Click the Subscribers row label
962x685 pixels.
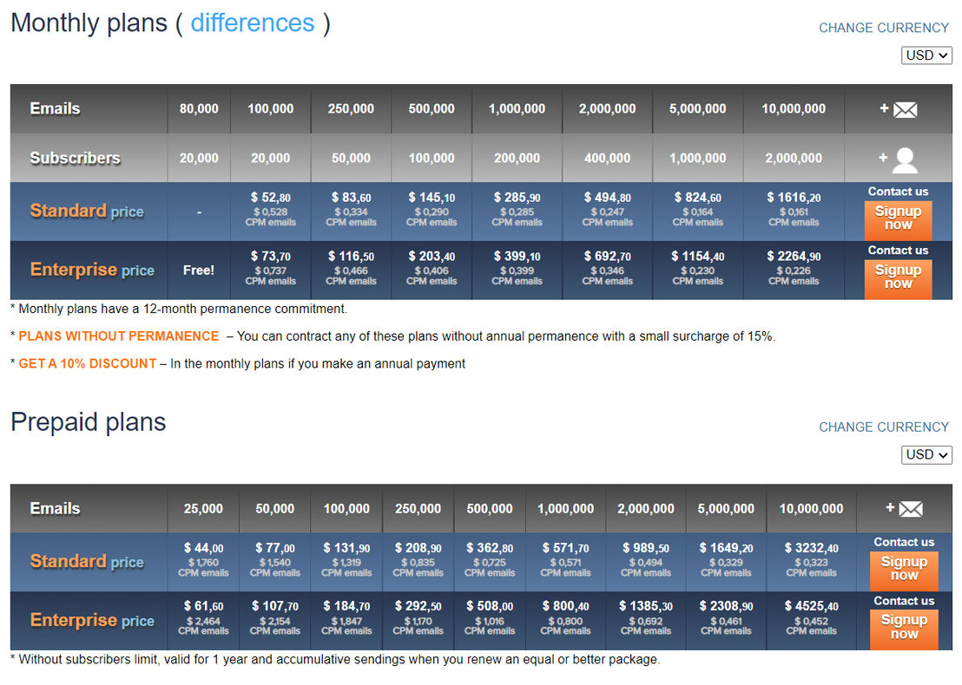point(75,158)
